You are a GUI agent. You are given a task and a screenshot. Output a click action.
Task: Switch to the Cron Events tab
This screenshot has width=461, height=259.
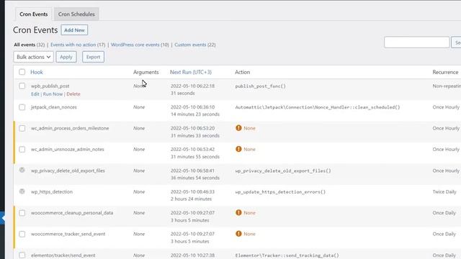[x=34, y=14]
